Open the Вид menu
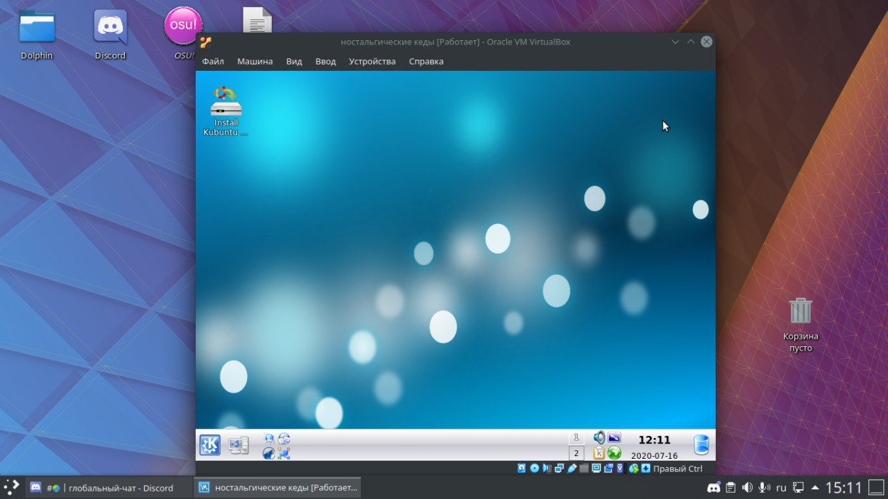The image size is (888, 499). pos(294,61)
